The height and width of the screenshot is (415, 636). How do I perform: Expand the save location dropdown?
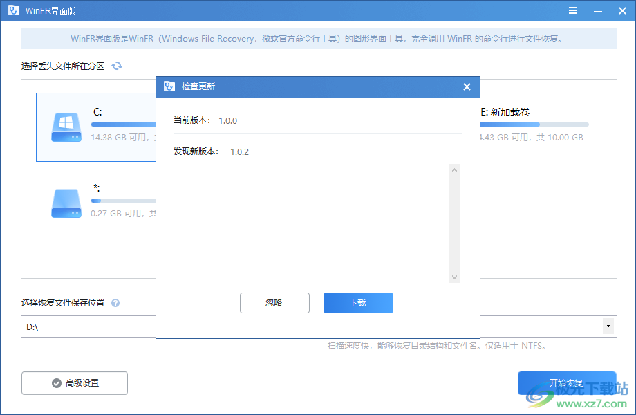(608, 326)
